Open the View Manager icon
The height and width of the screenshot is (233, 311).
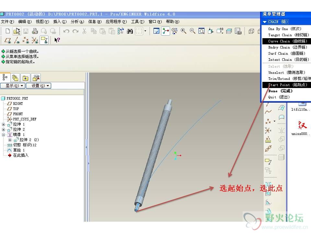tap(238, 31)
